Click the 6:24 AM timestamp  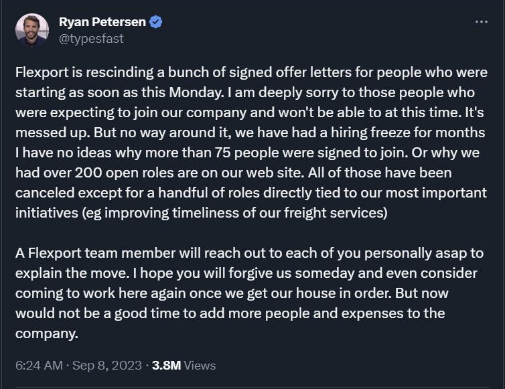point(39,366)
